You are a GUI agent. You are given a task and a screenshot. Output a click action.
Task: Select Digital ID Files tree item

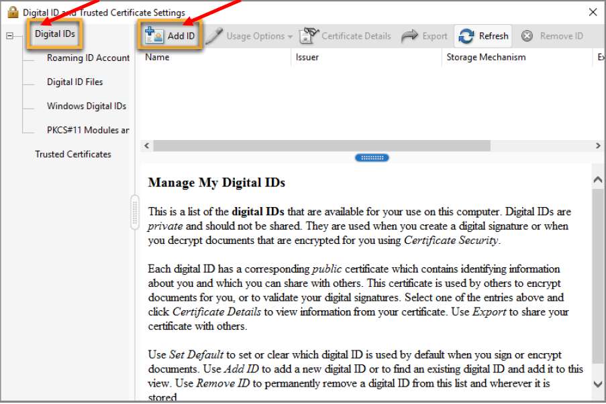[74, 82]
